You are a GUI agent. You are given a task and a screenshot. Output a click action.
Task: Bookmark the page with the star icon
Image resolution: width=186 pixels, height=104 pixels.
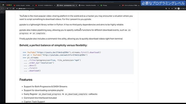coord(172,9)
